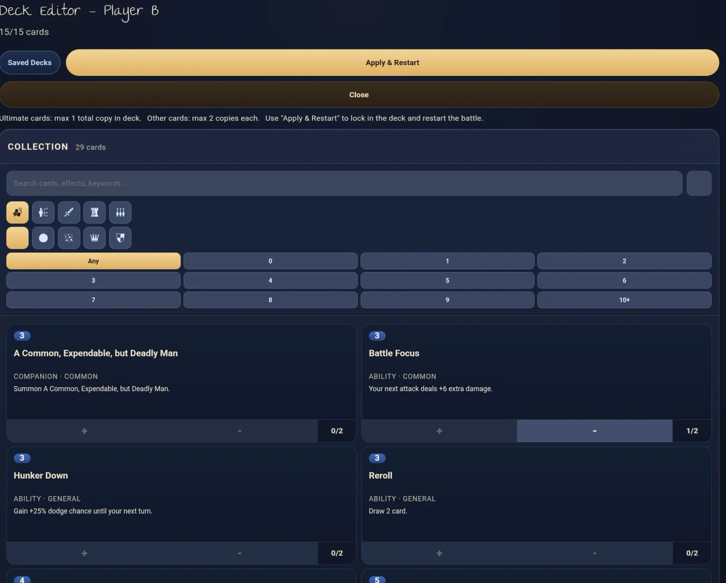The width and height of the screenshot is (726, 583).
Task: Select cost filter 3
Action: click(93, 280)
